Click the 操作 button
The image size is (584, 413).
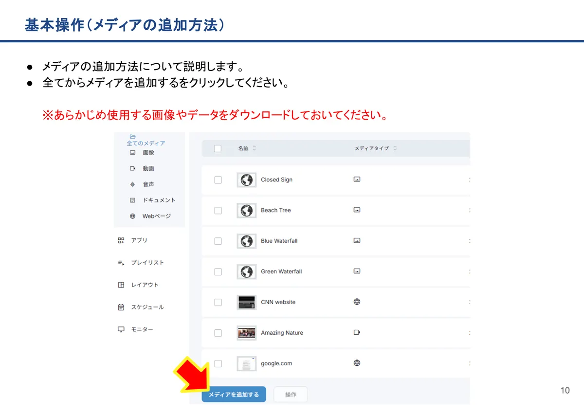coord(291,395)
